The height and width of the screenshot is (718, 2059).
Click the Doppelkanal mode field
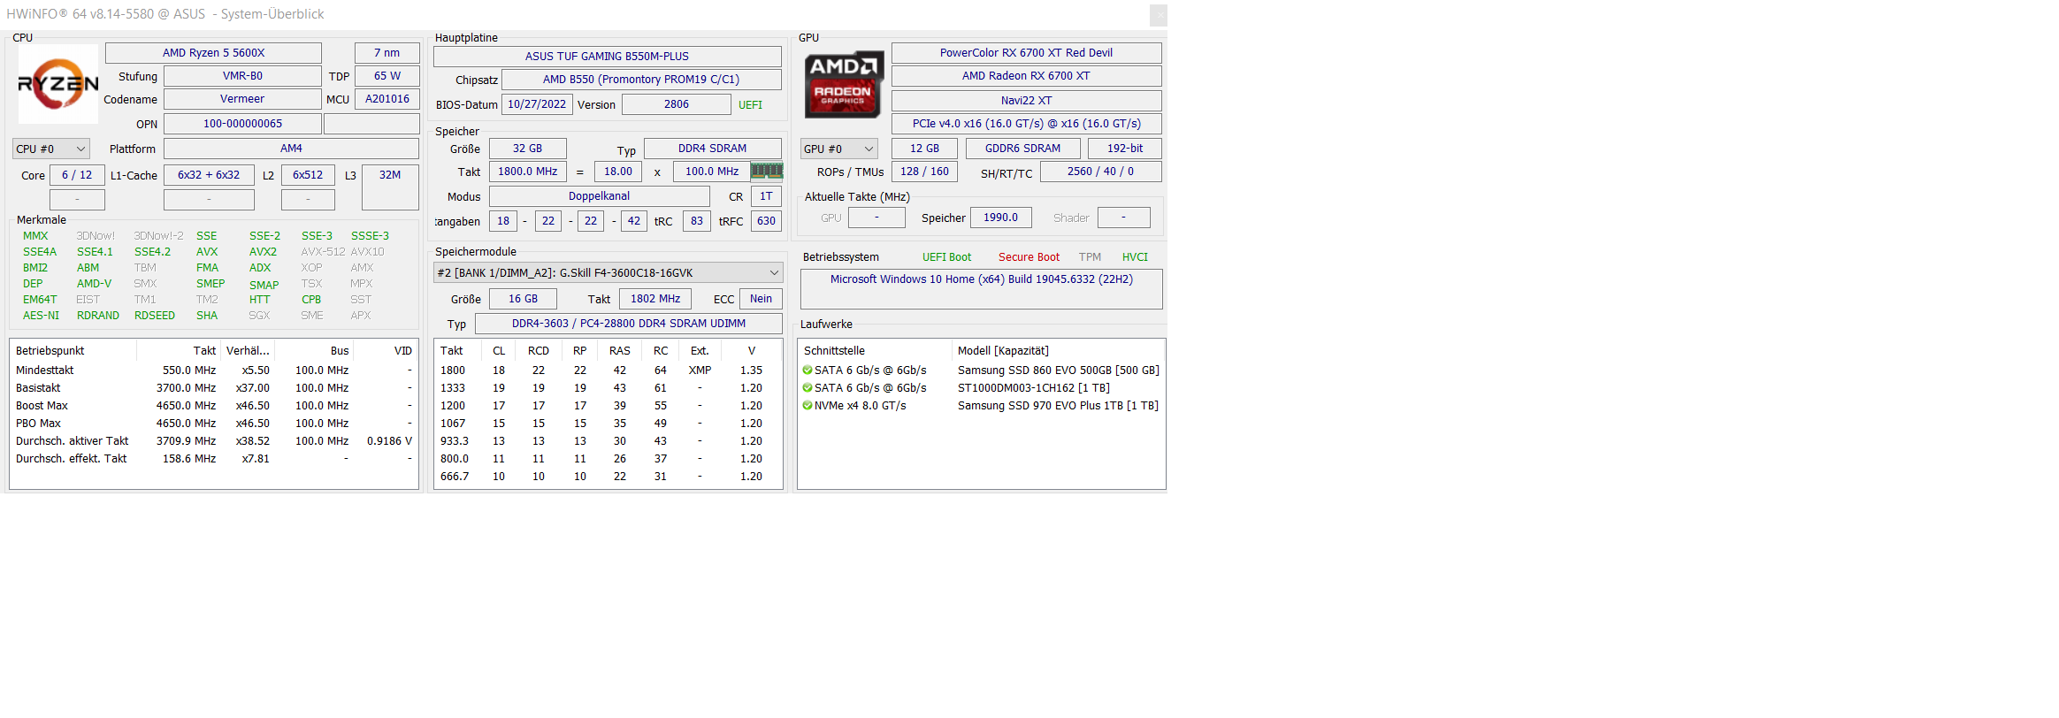click(599, 196)
